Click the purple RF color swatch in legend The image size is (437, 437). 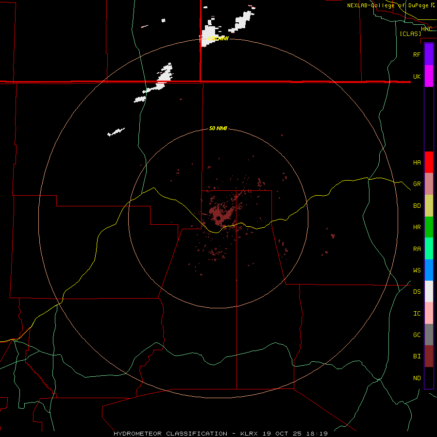[429, 54]
